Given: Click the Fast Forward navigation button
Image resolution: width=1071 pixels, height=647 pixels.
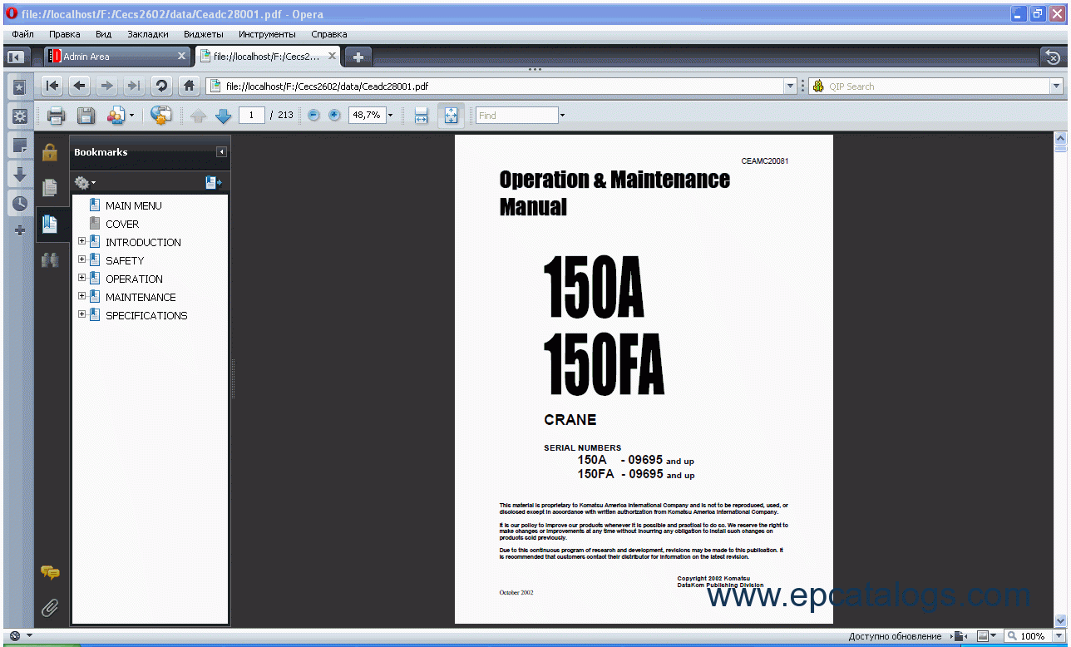Looking at the screenshot, I should [133, 86].
